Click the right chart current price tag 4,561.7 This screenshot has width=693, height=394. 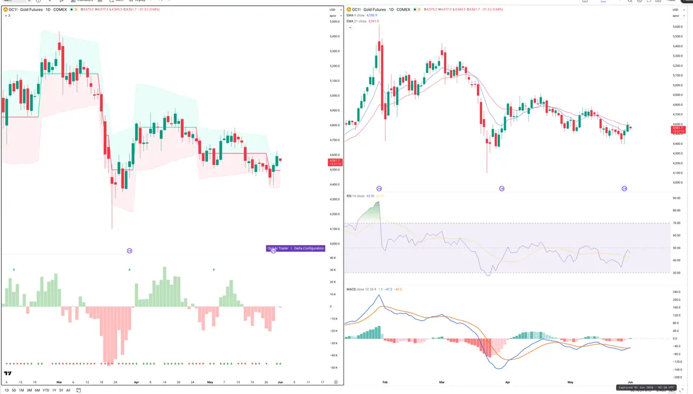point(679,130)
